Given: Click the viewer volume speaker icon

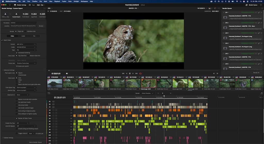Looking at the screenshot, I should click(67, 74).
